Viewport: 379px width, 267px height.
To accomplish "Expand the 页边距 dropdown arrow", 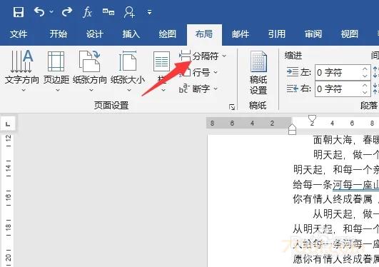I will [x=58, y=90].
